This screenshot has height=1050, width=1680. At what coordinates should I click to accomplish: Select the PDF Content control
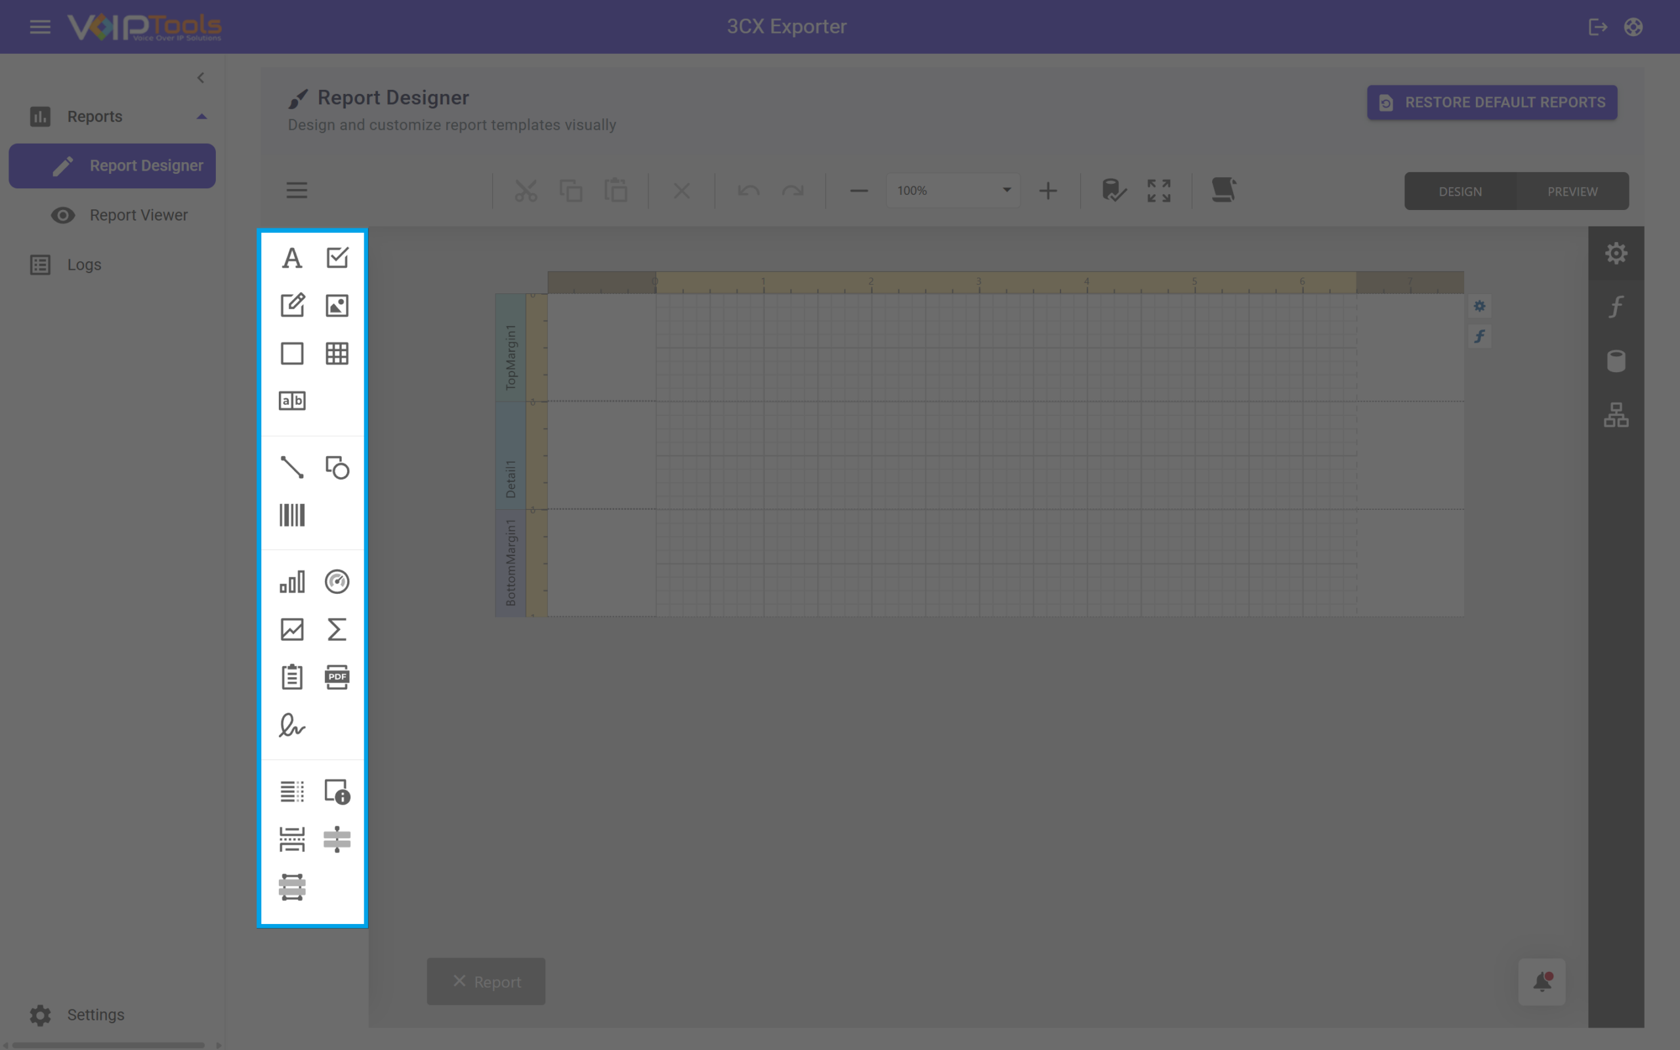pos(337,677)
